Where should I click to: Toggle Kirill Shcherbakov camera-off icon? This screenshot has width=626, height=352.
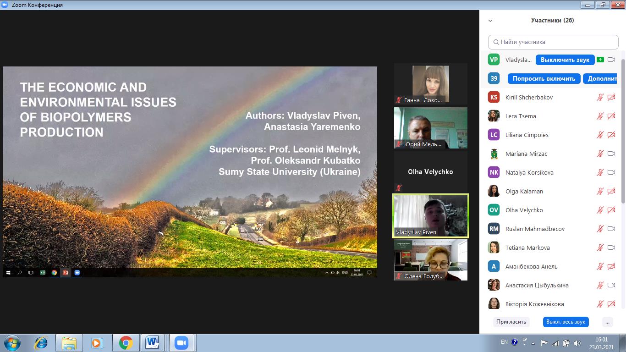pyautogui.click(x=611, y=97)
